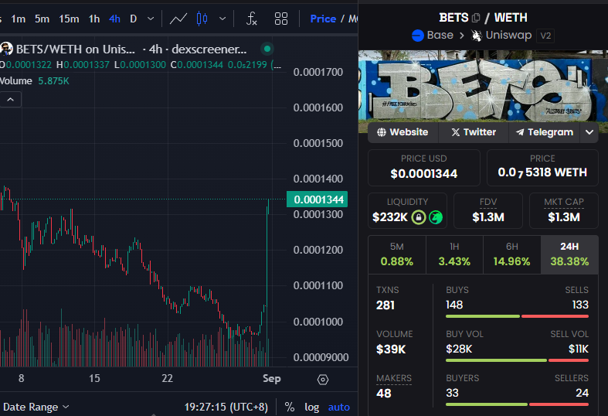Viewport: 608px width, 416px height.
Task: Select the 5m timeframe
Action: [x=42, y=19]
